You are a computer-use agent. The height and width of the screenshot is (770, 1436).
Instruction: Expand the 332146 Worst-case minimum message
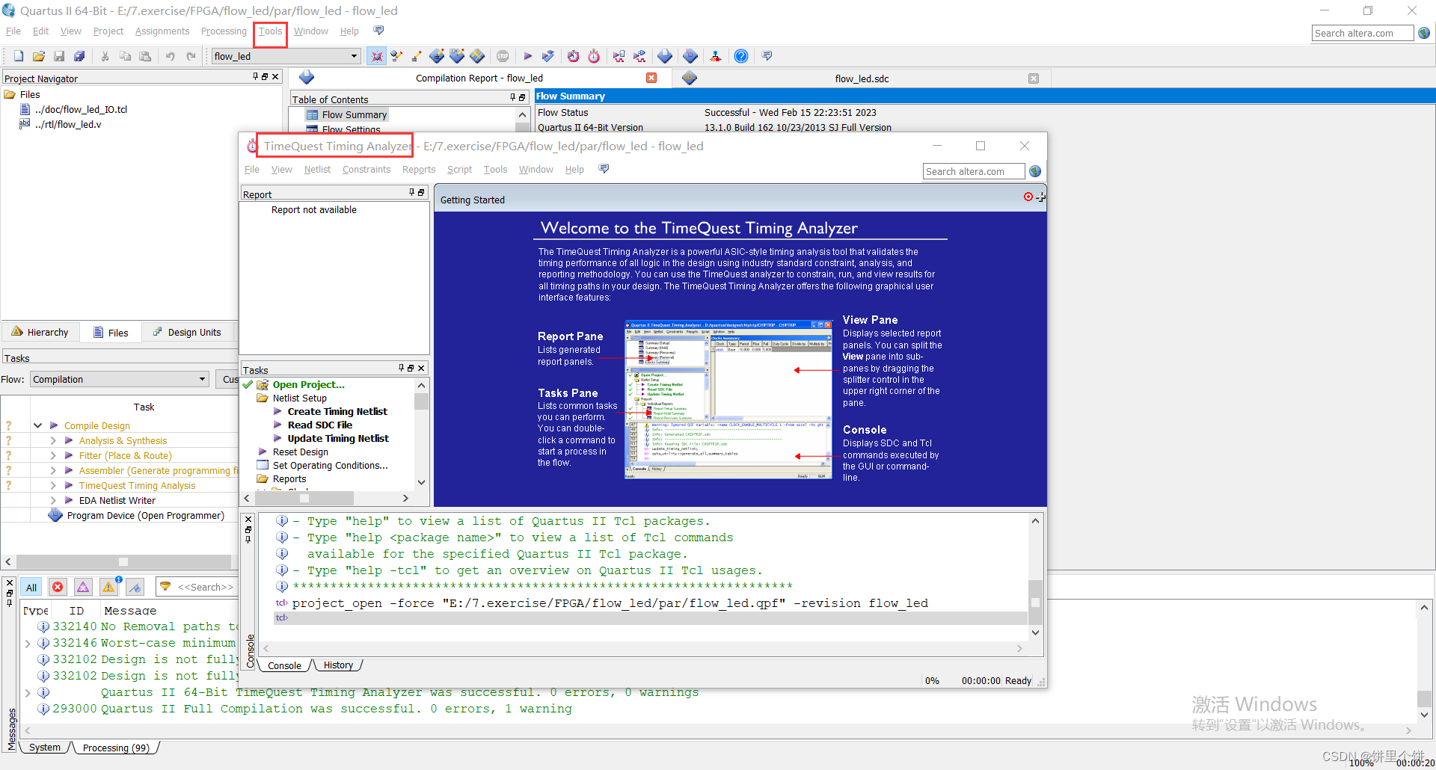[28, 643]
